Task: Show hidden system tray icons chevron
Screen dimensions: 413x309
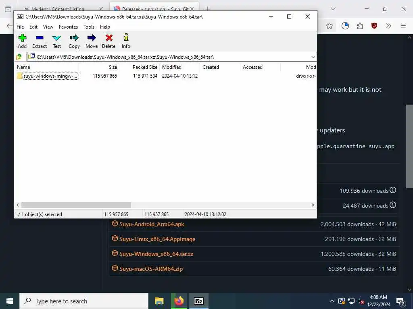Action: [x=332, y=301]
